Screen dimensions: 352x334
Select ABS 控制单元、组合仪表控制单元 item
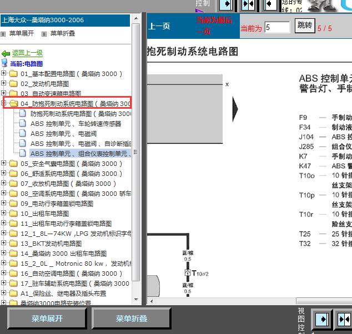tap(81, 154)
